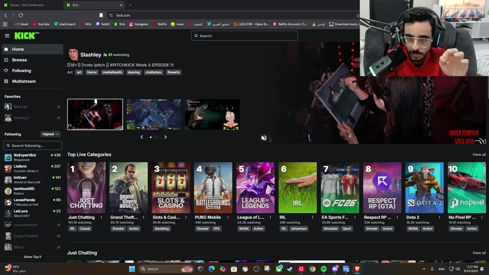The image size is (489, 275).
Task: Focus the main Kick search field
Action: point(244,36)
